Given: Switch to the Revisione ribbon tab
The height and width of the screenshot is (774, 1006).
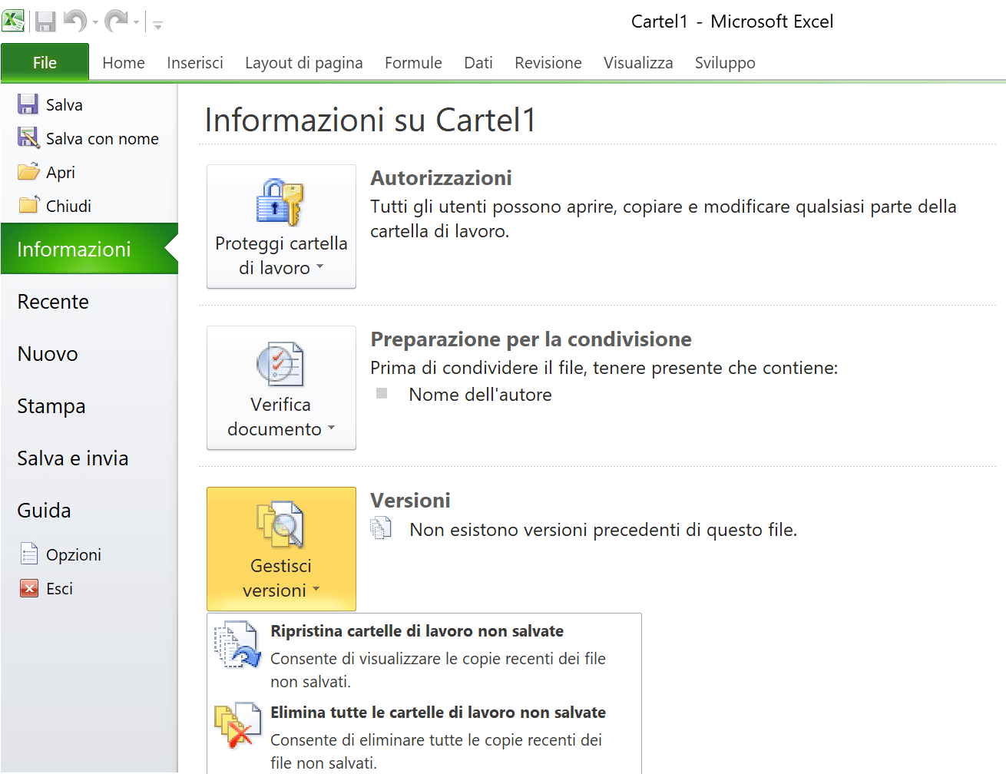Looking at the screenshot, I should pyautogui.click(x=548, y=63).
